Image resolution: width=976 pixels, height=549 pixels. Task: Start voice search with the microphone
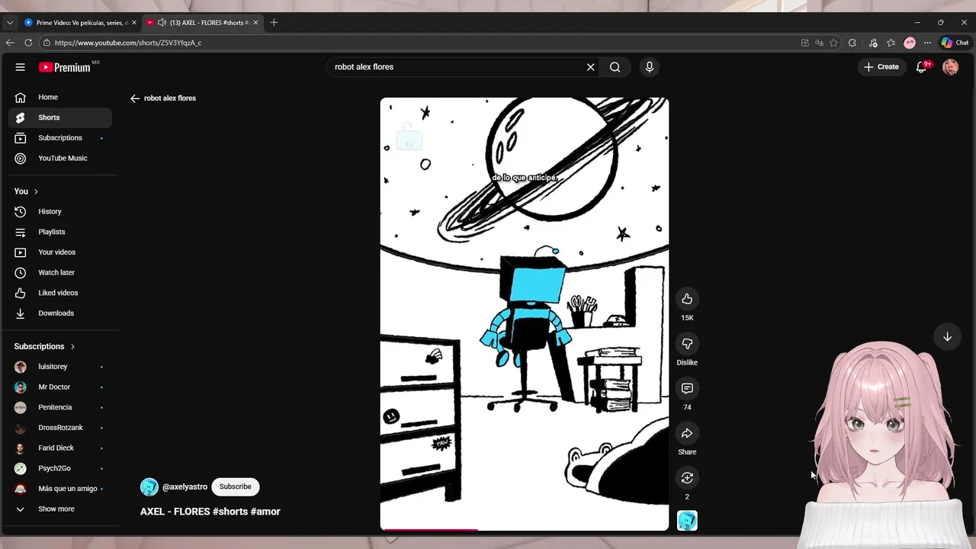click(x=650, y=67)
